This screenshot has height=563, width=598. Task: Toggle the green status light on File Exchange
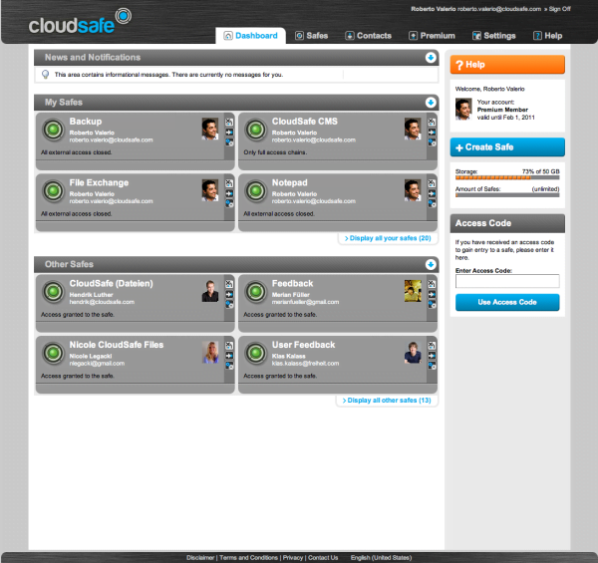54,191
